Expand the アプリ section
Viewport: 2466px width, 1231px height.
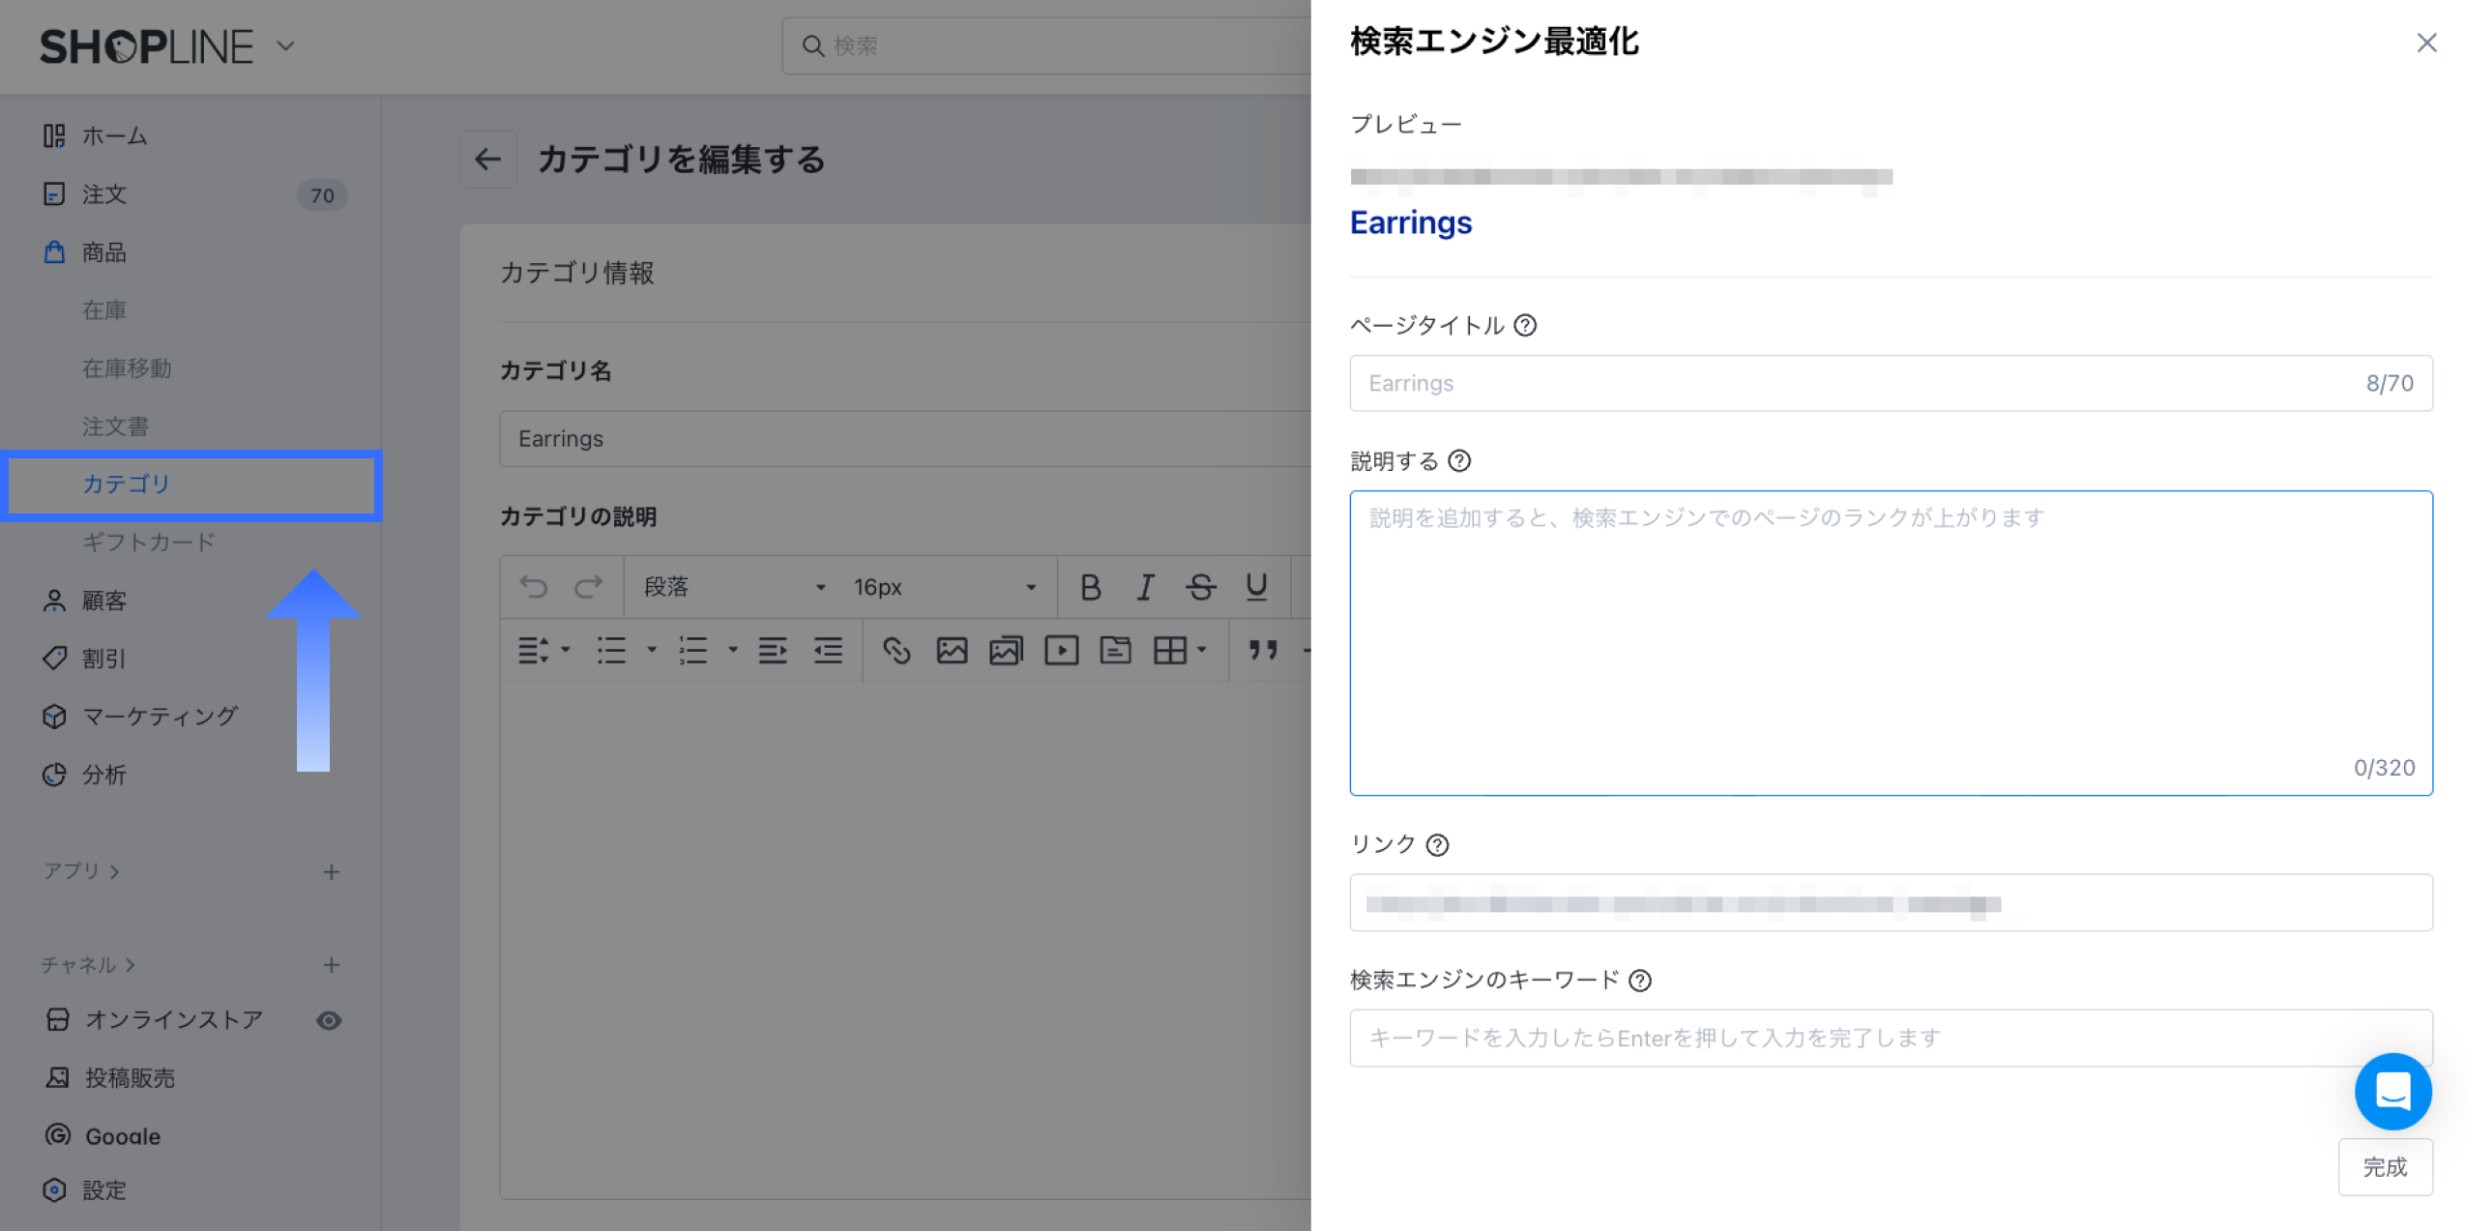81,871
